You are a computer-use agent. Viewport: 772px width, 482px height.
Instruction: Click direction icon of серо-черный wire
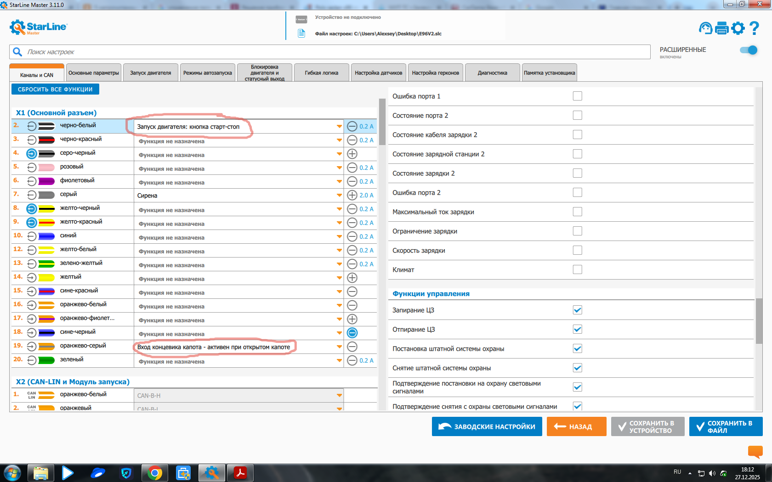(31, 153)
